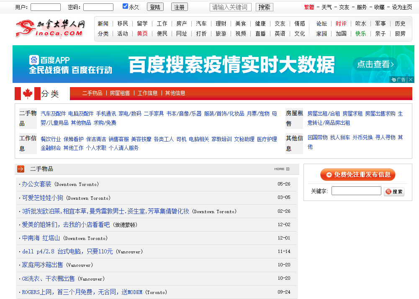Viewport: 419px width, 299px height.
Task: Open the 回国带物 category
Action: click(317, 137)
